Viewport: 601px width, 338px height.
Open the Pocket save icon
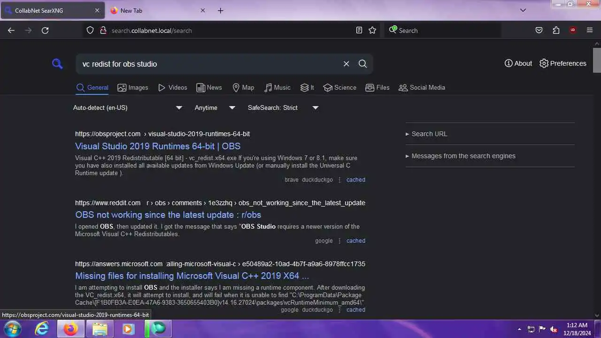539,31
